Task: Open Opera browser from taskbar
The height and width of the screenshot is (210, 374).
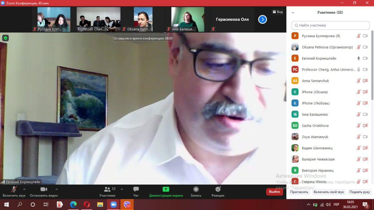Action: coord(86,204)
